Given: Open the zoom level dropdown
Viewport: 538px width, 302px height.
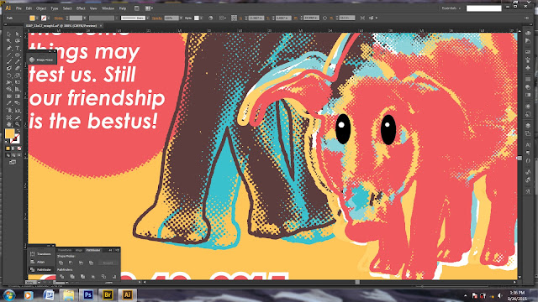Looking at the screenshot, I should [38, 283].
